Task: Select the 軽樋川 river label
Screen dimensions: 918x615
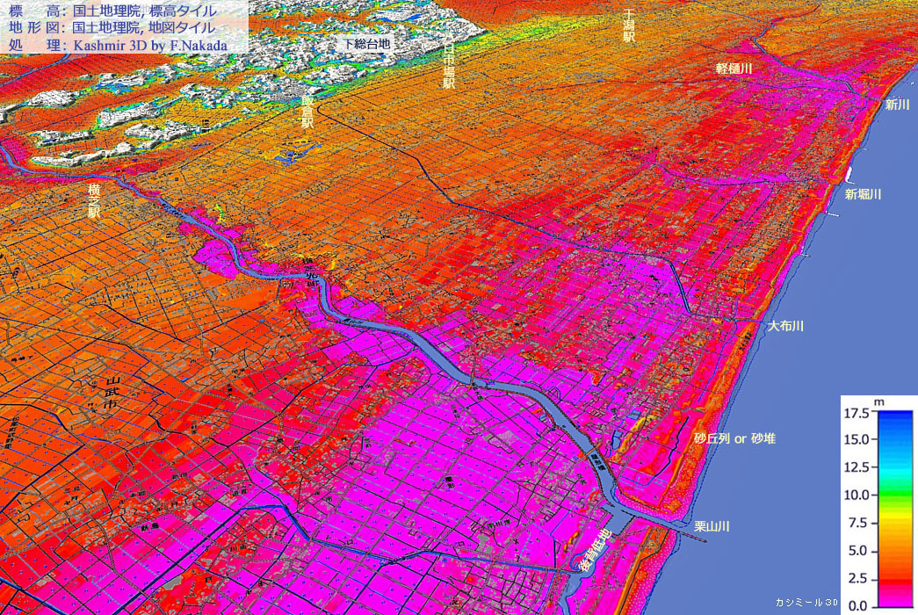Action: click(734, 69)
